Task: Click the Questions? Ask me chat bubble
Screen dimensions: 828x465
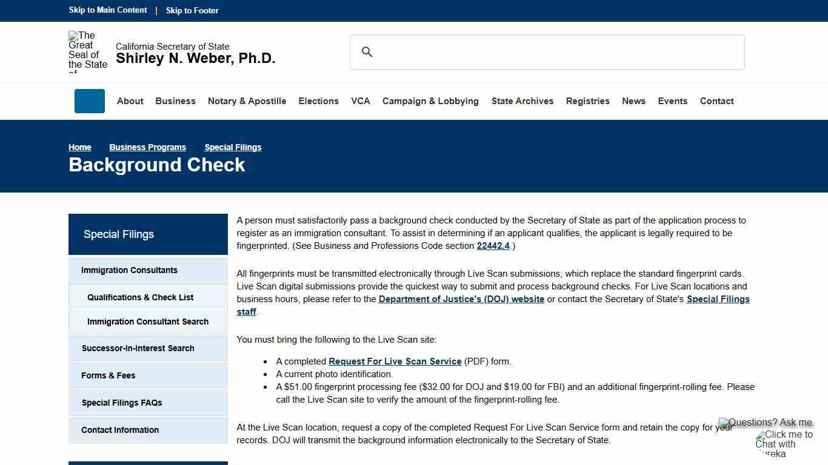Action: click(766, 422)
